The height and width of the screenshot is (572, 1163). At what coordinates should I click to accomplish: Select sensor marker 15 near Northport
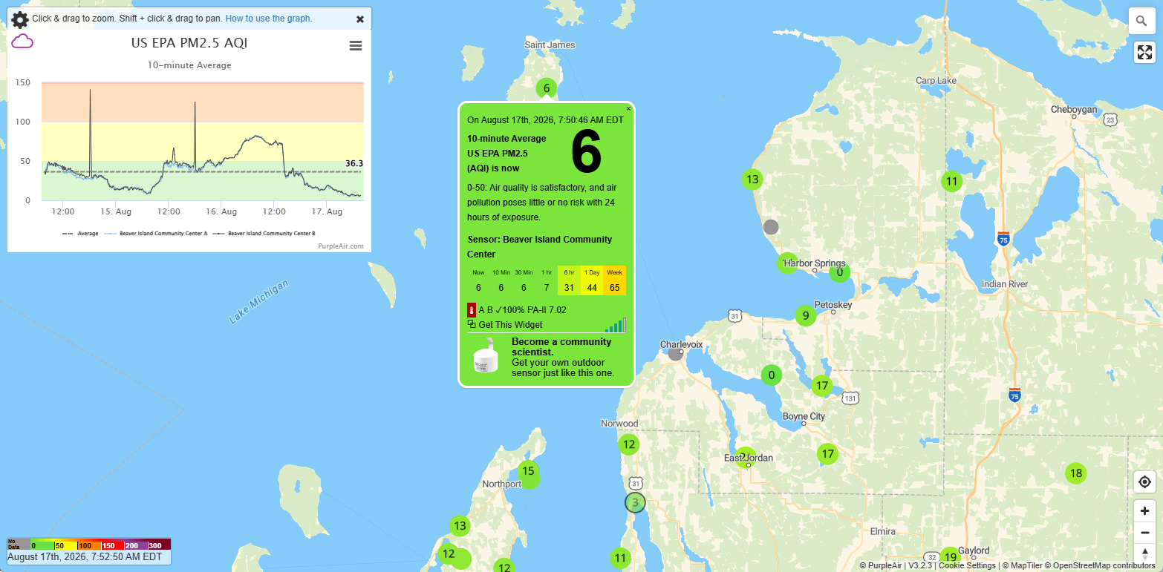click(x=528, y=470)
